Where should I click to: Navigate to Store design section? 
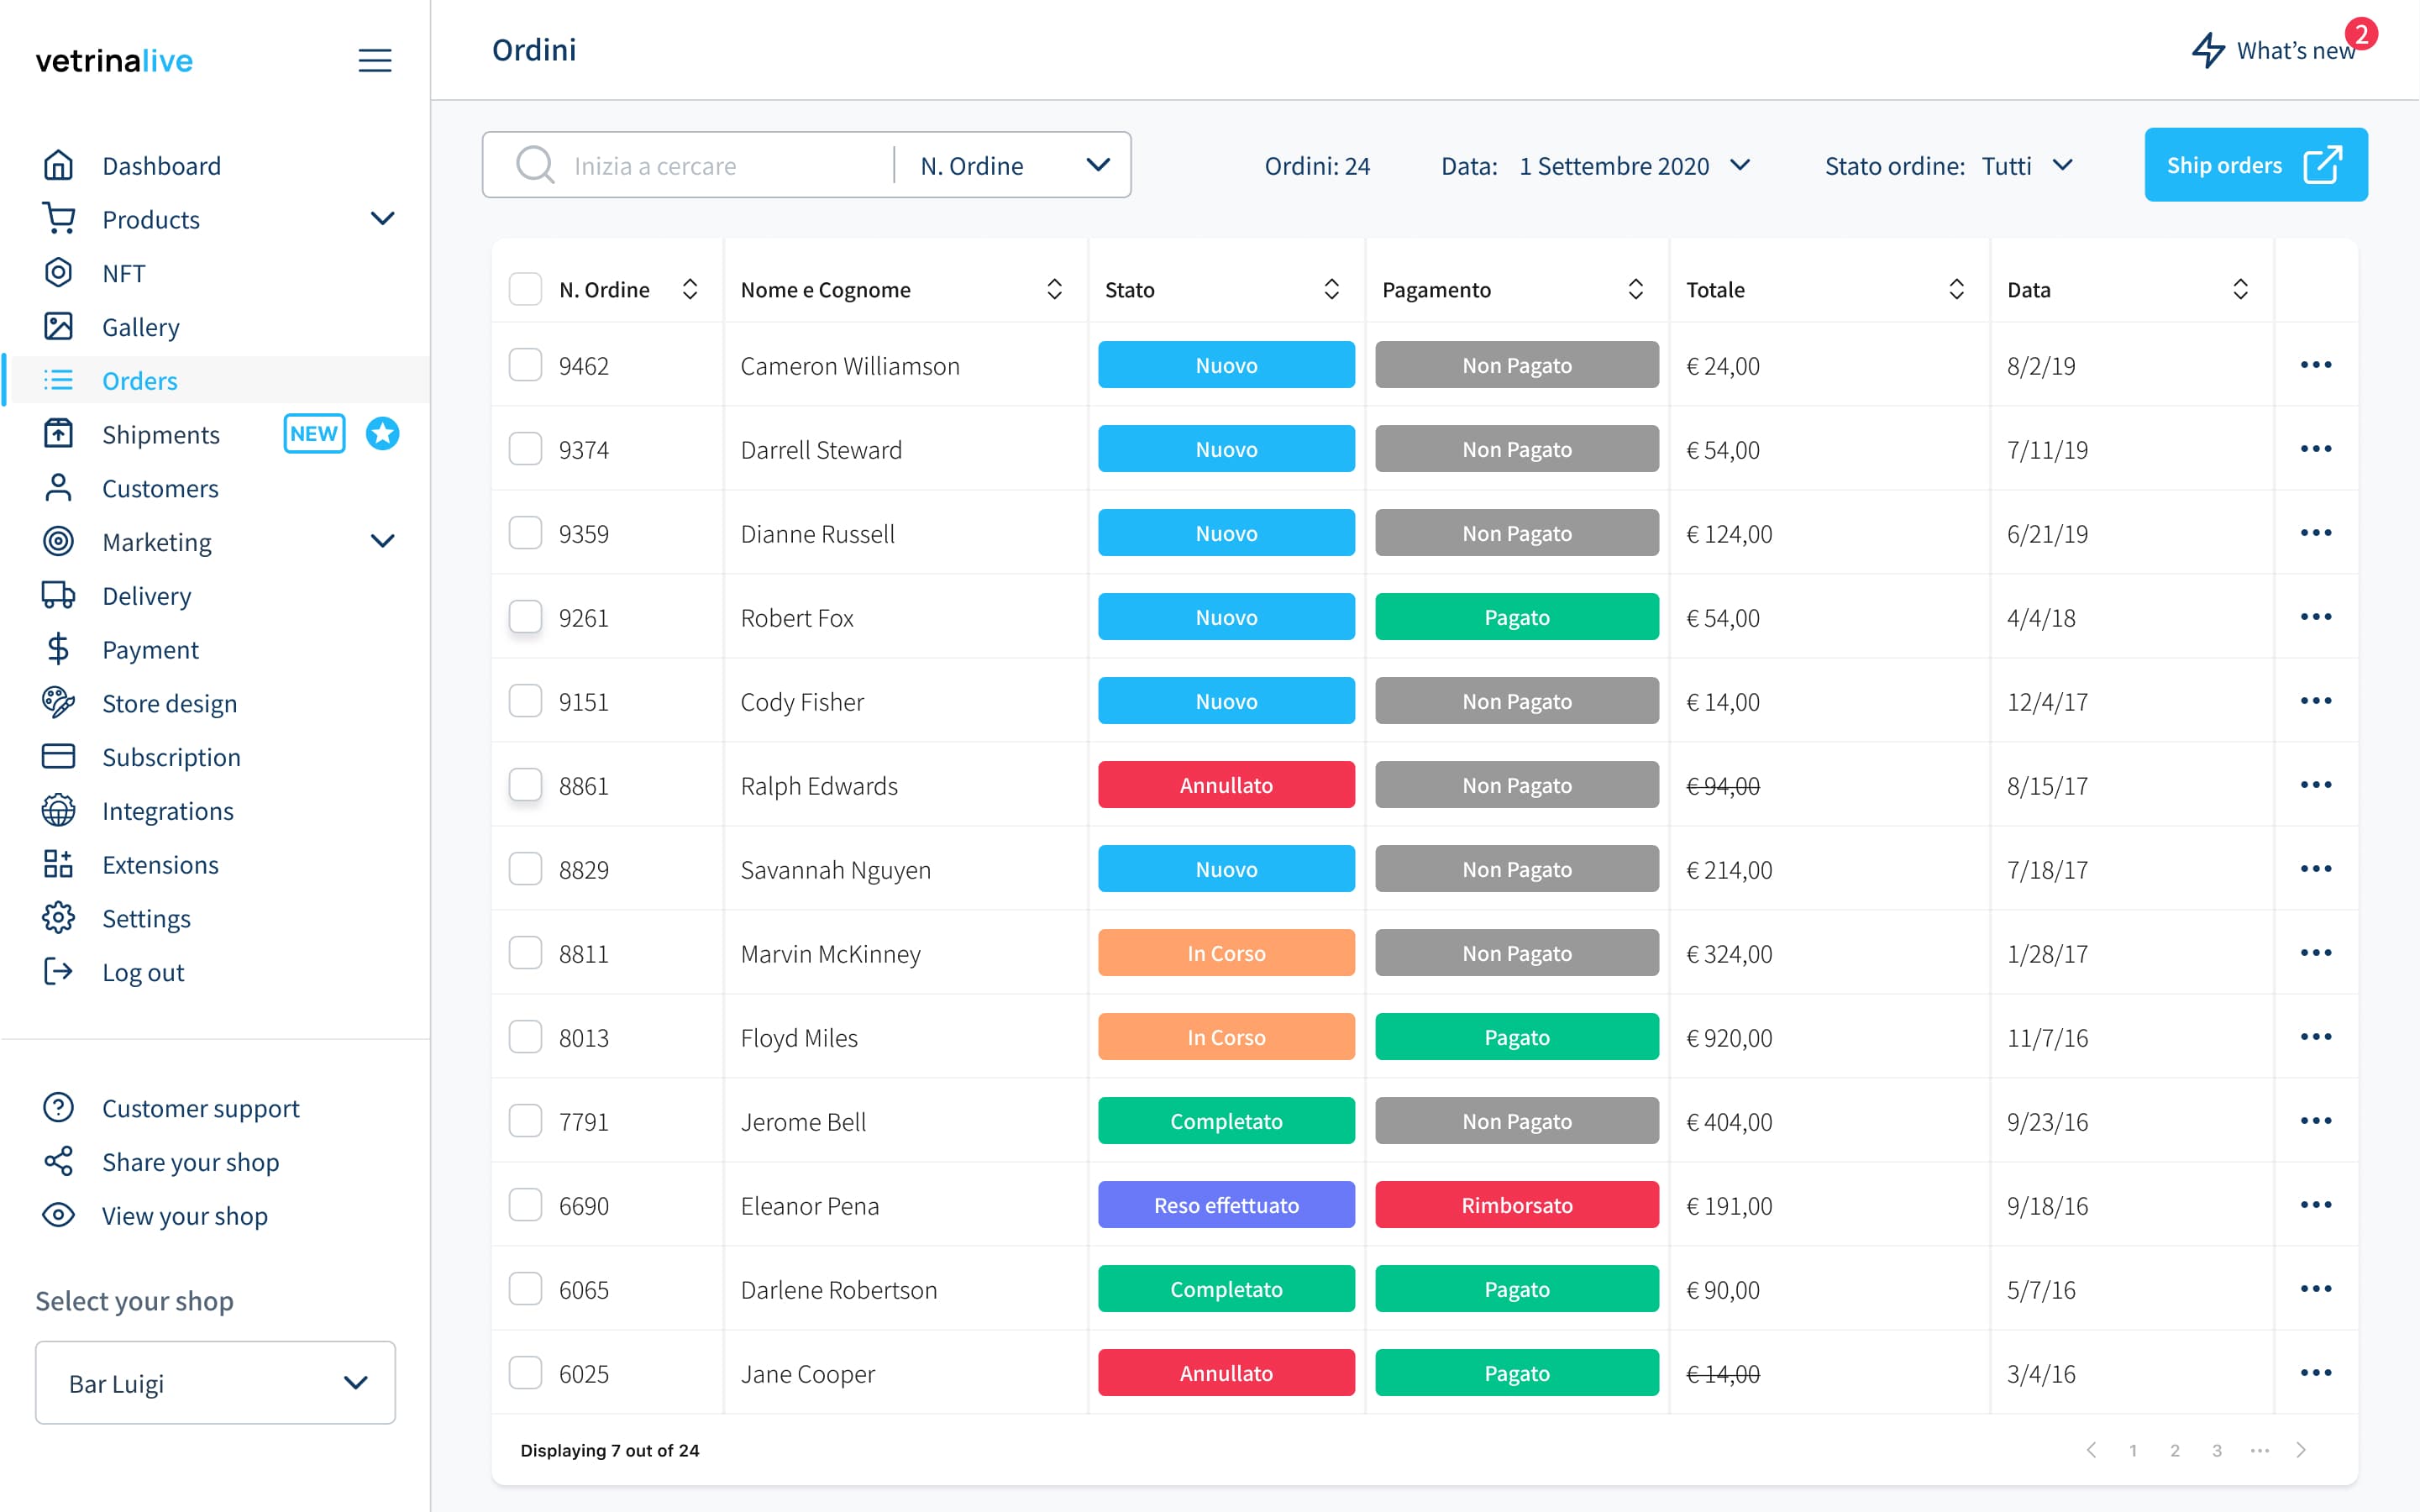tap(169, 703)
